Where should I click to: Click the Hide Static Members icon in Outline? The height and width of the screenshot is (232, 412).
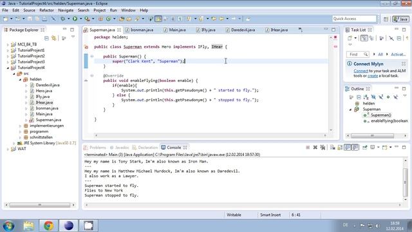click(x=380, y=97)
